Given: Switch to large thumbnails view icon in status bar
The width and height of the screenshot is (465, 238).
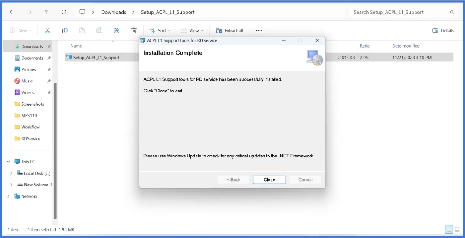Looking at the screenshot, I should click(457, 229).
